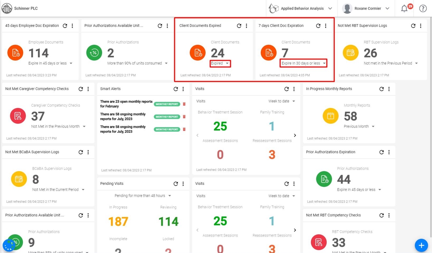432x253 pixels.
Task: Open the notifications bell
Action: pyautogui.click(x=404, y=8)
